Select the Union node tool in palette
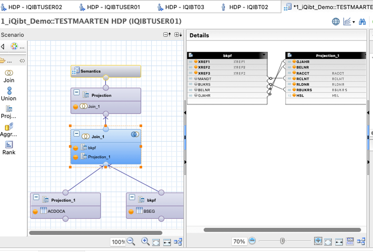This screenshot has width=373, height=252. tap(9, 94)
